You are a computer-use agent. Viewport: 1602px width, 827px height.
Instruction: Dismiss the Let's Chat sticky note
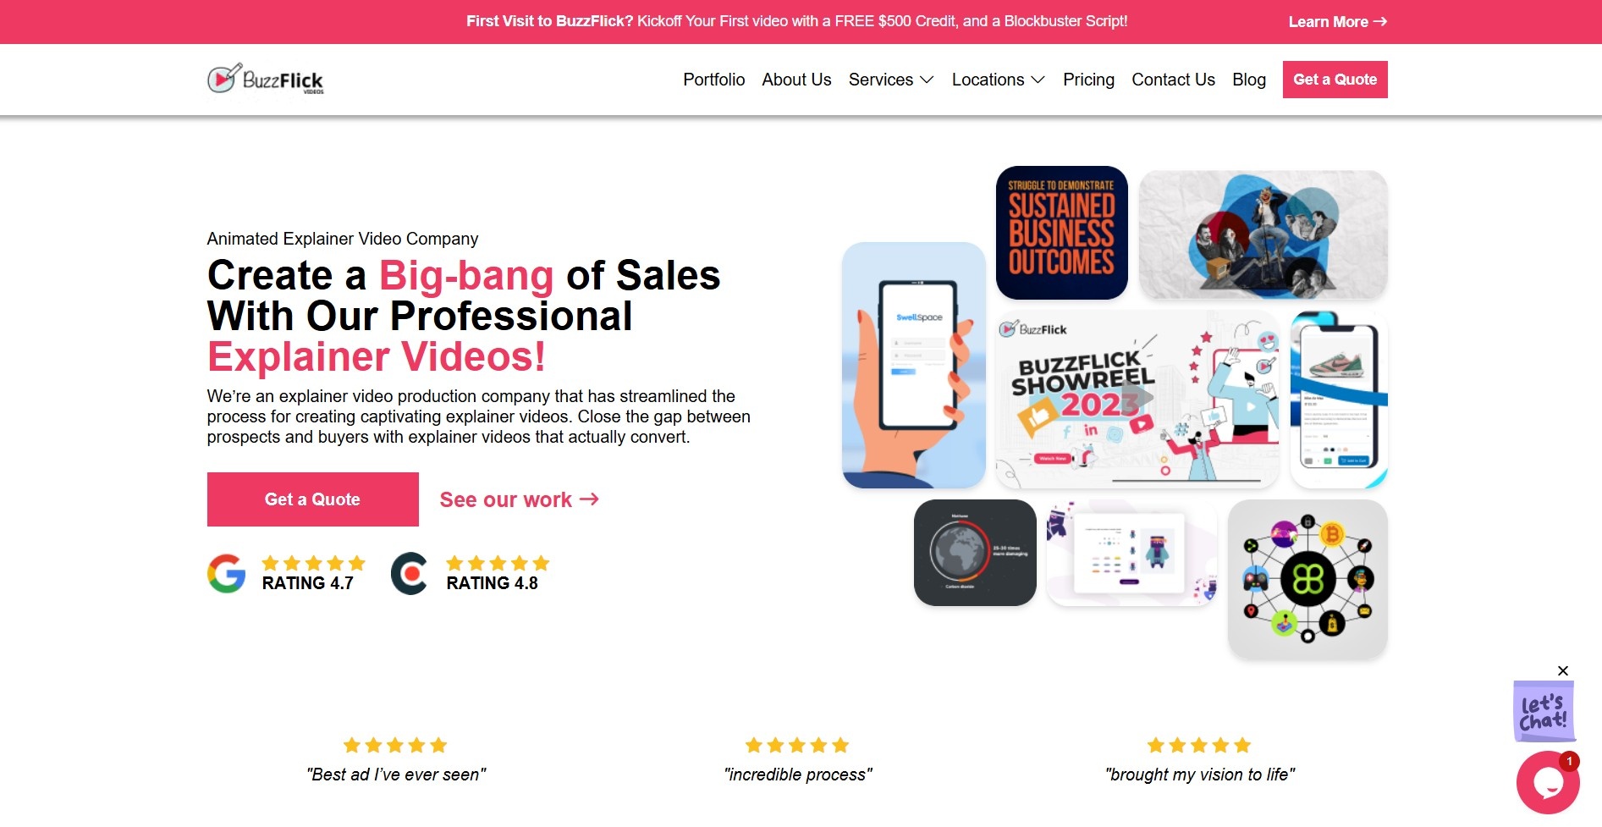[x=1563, y=670]
